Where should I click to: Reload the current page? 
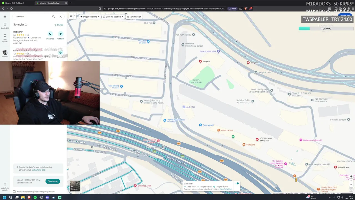pos(11,8)
